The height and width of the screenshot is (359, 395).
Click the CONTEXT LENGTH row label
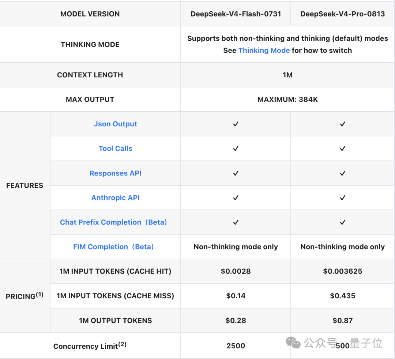point(90,75)
